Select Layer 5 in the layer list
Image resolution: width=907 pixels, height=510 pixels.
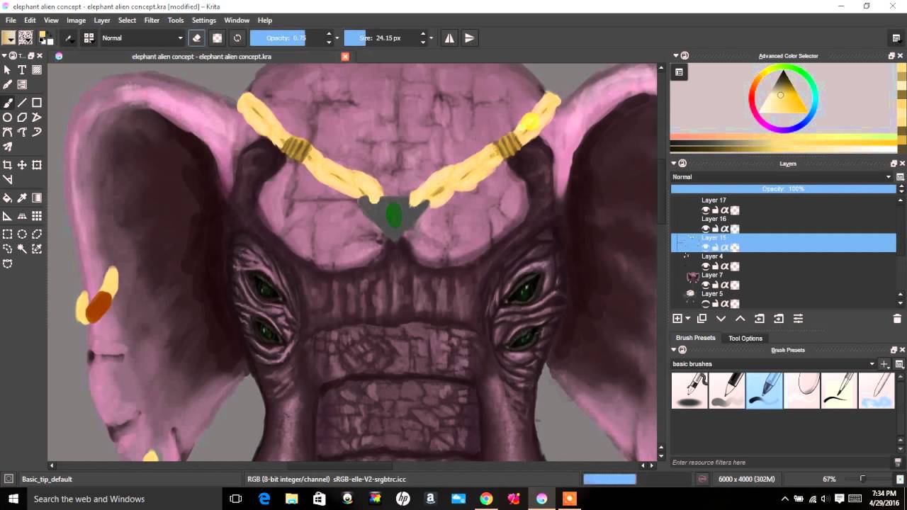783,298
